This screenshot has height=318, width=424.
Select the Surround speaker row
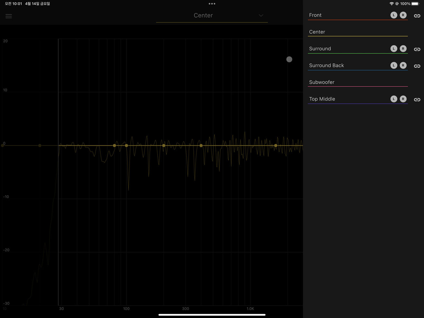[358, 49]
